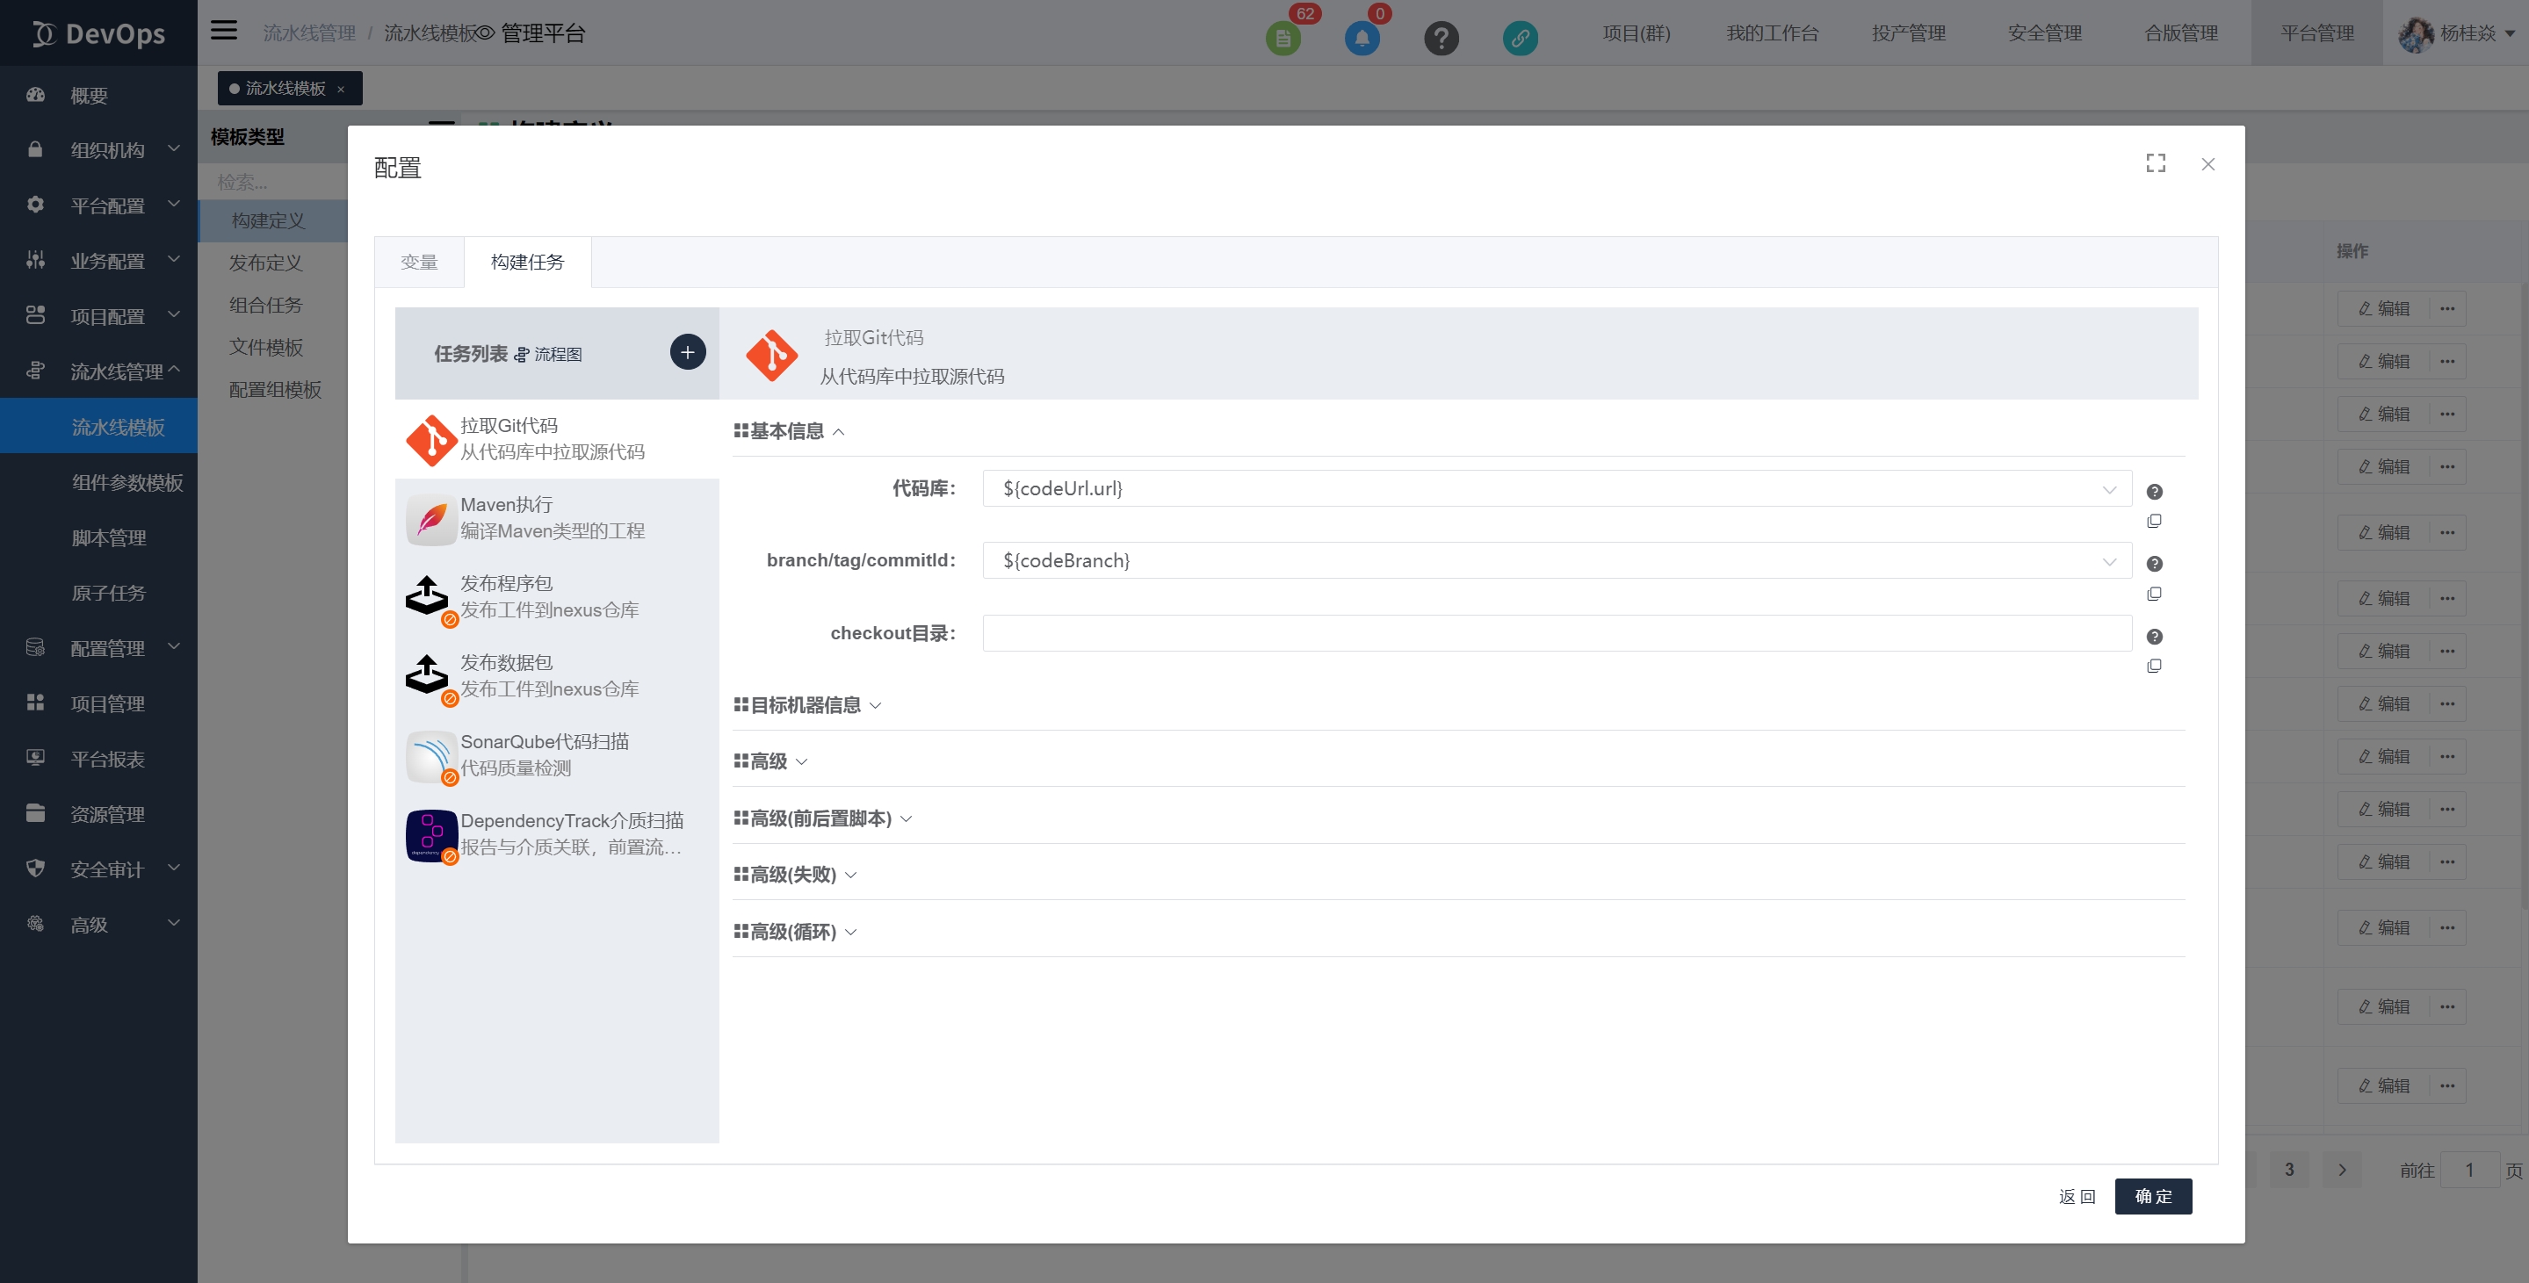Switch to the 变量 tab
Screen dimensions: 2529x1283
click(x=419, y=262)
